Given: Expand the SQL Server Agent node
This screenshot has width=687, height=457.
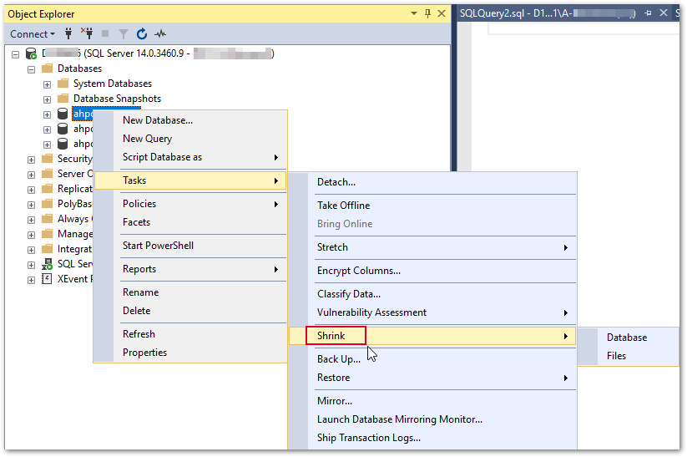Looking at the screenshot, I should pos(31,265).
